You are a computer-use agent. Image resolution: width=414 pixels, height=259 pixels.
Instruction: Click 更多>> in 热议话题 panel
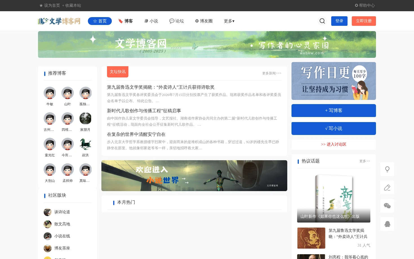(365, 161)
